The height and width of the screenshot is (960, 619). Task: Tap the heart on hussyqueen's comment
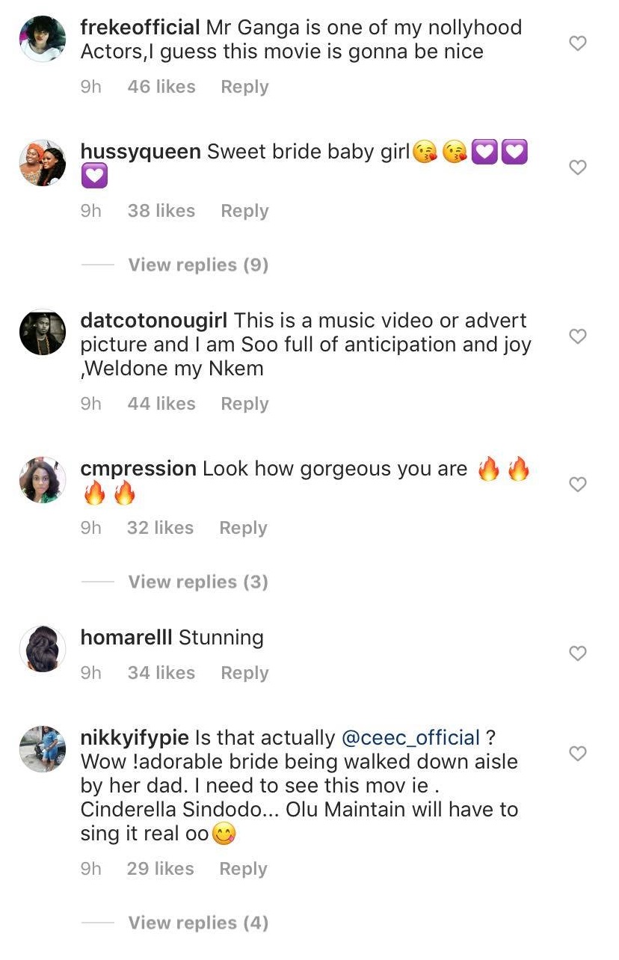coord(578,167)
